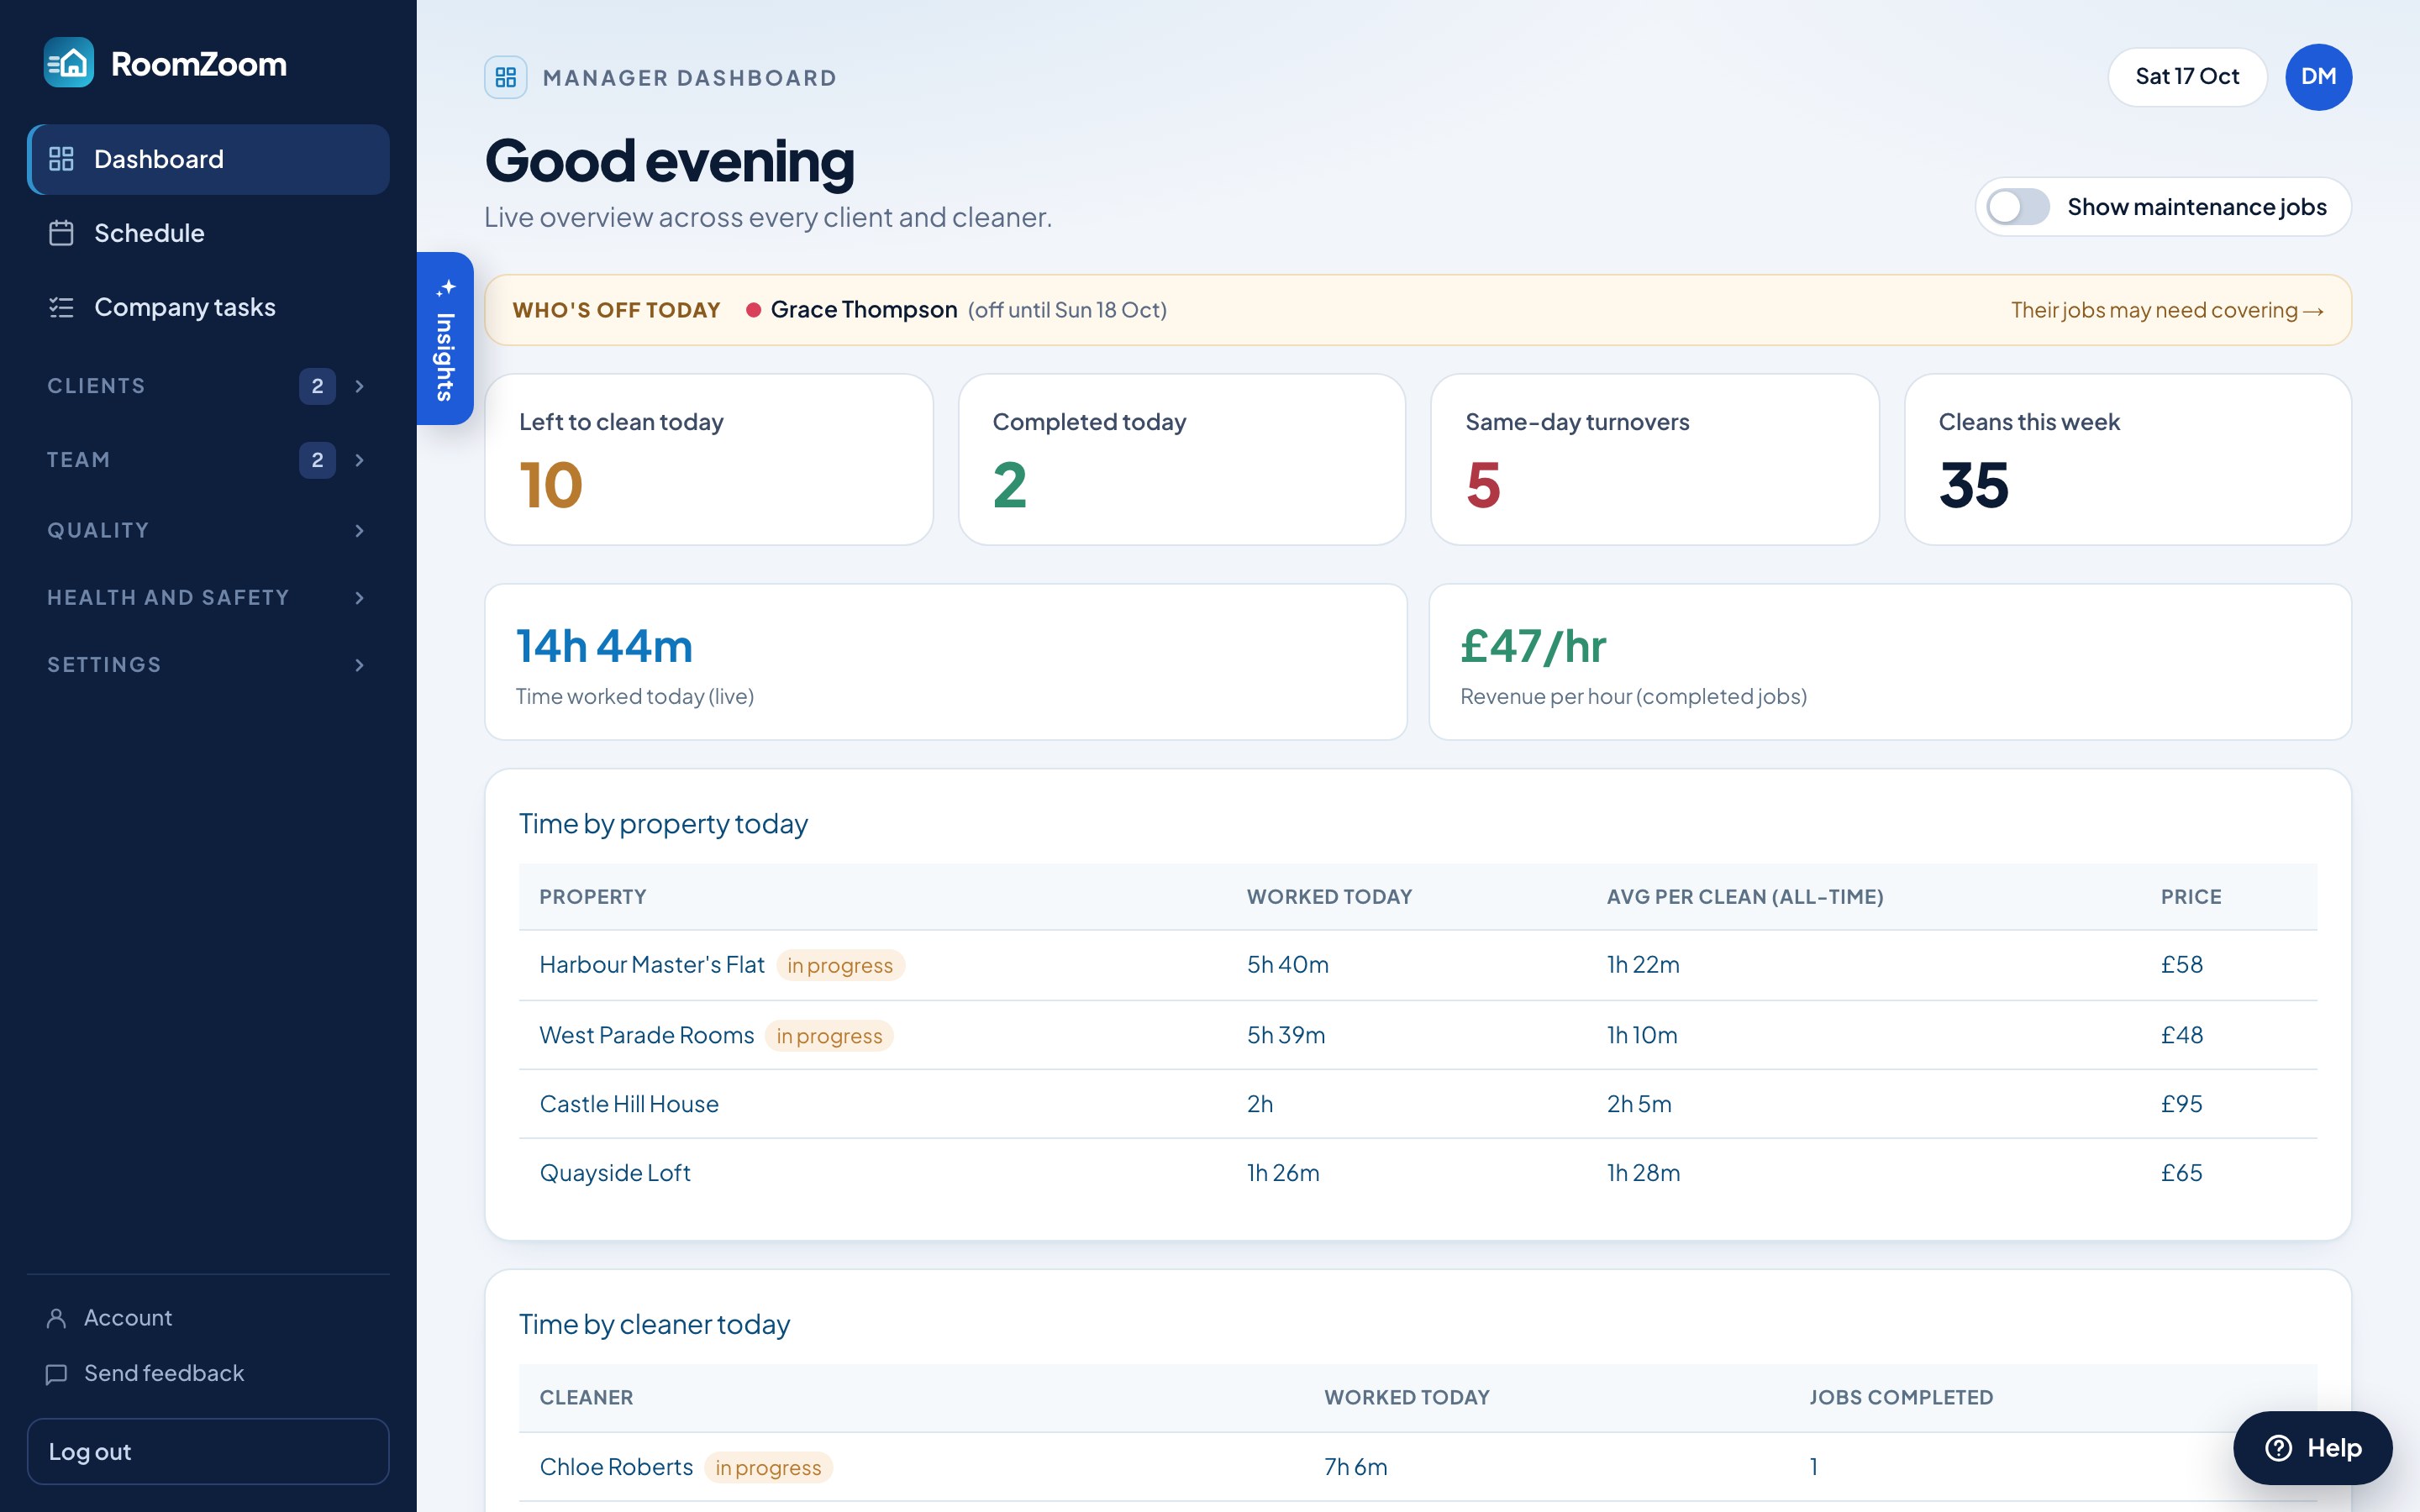
Task: Open Chloe Roberts cleaner link
Action: (616, 1467)
